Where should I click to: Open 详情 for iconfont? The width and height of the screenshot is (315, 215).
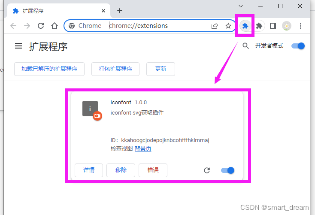pyautogui.click(x=89, y=170)
